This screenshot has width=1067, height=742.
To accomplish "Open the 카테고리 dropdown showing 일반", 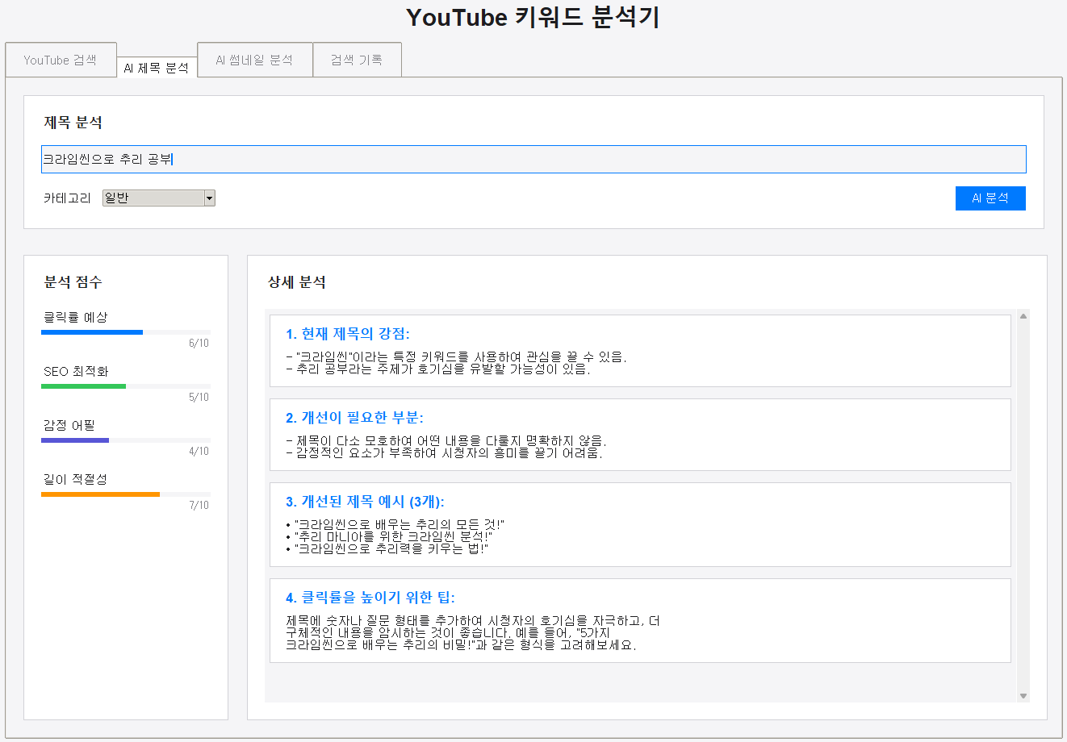I will coord(158,198).
